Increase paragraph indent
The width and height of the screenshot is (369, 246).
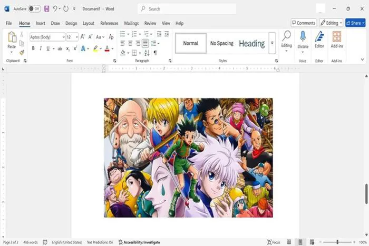click(x=167, y=34)
